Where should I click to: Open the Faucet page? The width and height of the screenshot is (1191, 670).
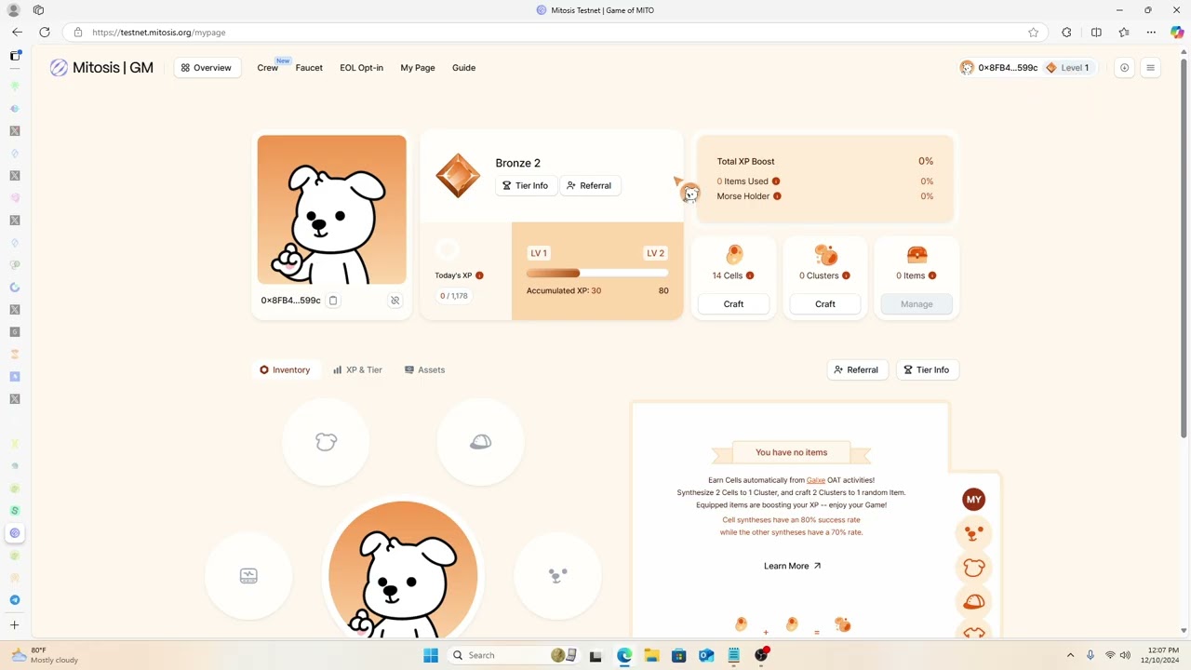(309, 68)
